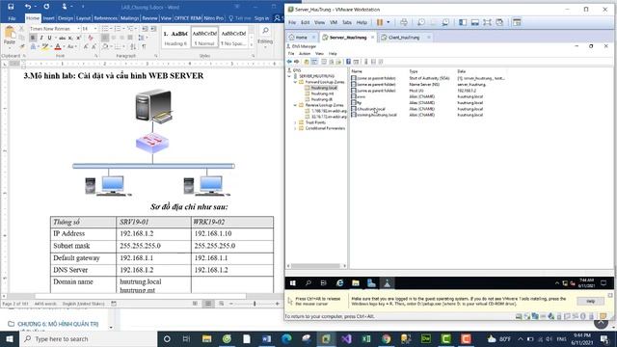Expand the Styles gallery in Word

coord(252,45)
